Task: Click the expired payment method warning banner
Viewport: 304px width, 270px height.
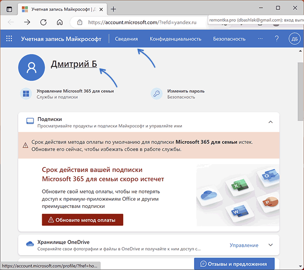Action: pos(149,146)
